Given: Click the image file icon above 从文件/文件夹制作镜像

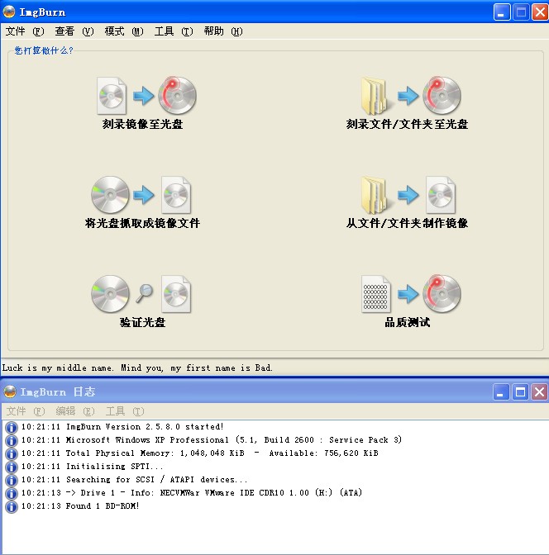Looking at the screenshot, I should (x=441, y=195).
